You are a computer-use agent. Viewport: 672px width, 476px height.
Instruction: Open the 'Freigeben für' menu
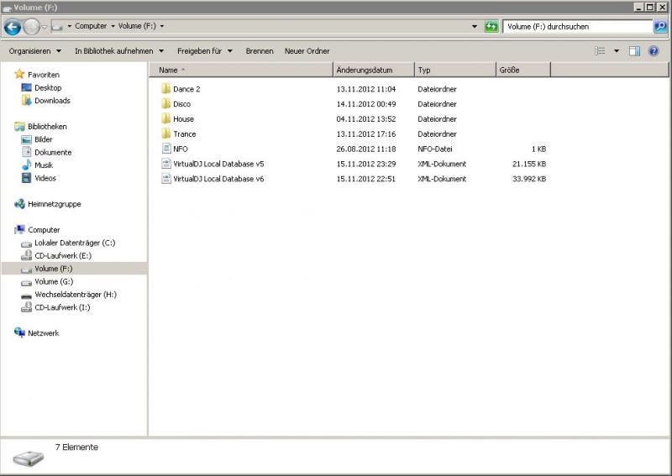pos(204,51)
